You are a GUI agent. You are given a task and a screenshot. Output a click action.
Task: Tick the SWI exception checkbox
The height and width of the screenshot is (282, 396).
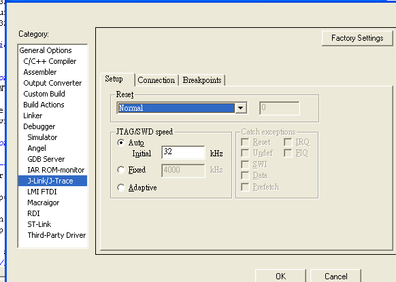point(245,164)
